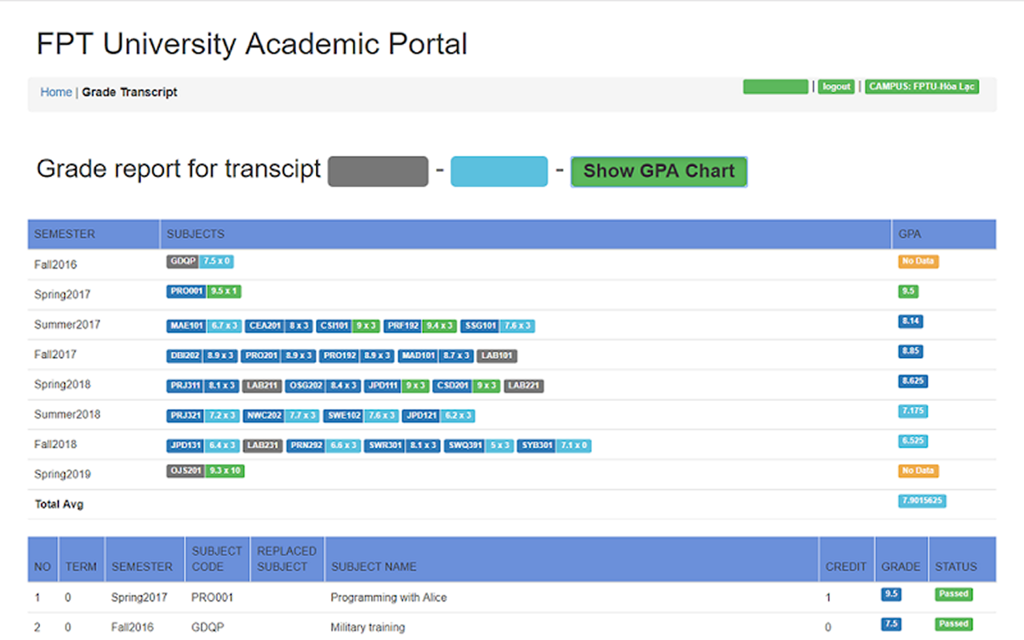Click Passed status for Programming with Alice
This screenshot has width=1024, height=640.
coord(954,594)
